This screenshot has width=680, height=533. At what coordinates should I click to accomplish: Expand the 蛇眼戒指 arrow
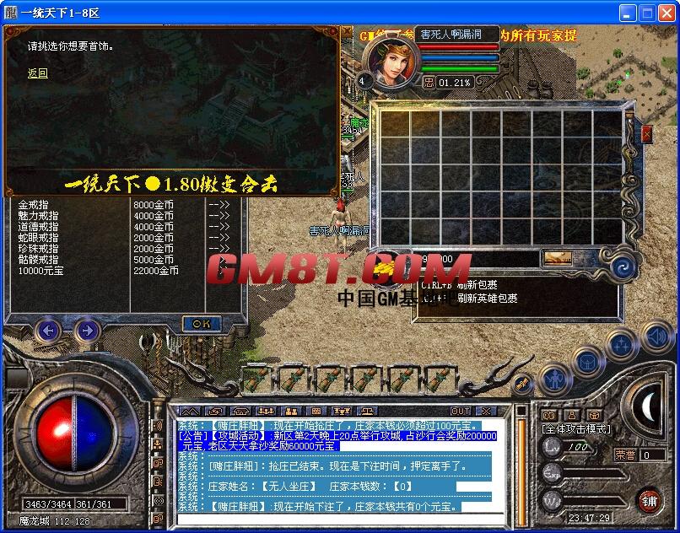coord(219,238)
